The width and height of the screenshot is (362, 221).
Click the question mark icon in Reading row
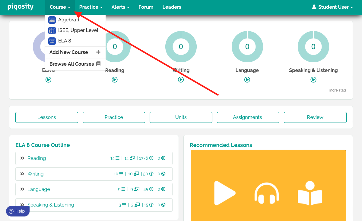[151, 158]
